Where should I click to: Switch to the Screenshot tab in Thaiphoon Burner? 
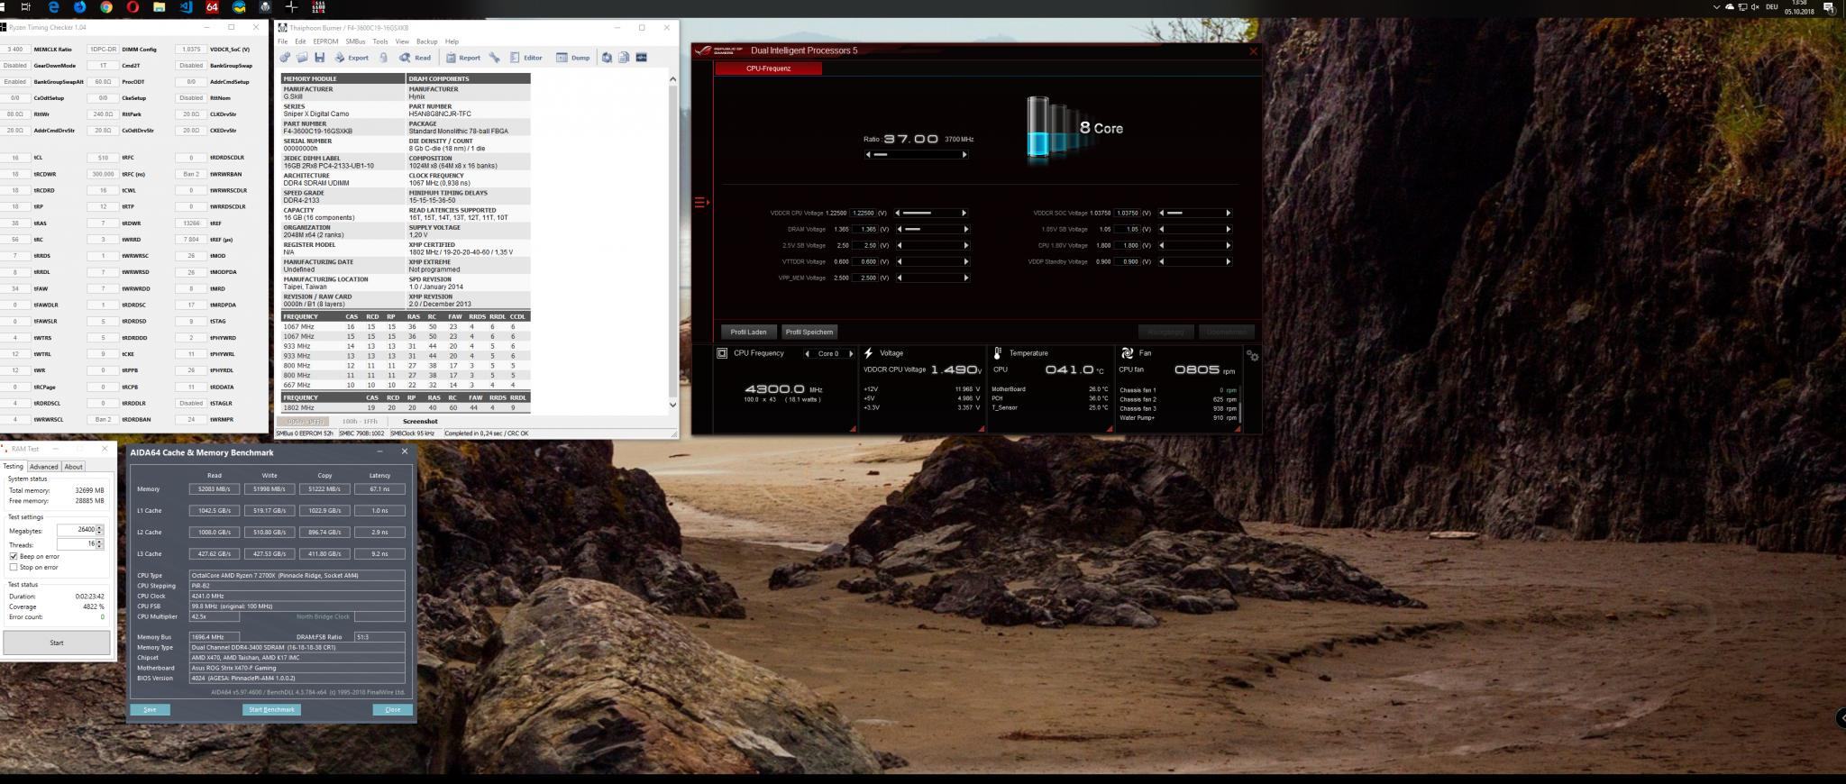(420, 421)
